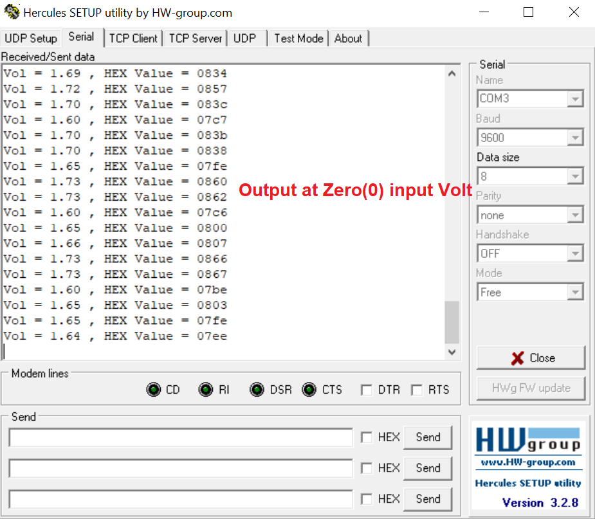Screen dimensions: 595x519
Task: Click the CTS modem line indicator
Action: [x=309, y=390]
